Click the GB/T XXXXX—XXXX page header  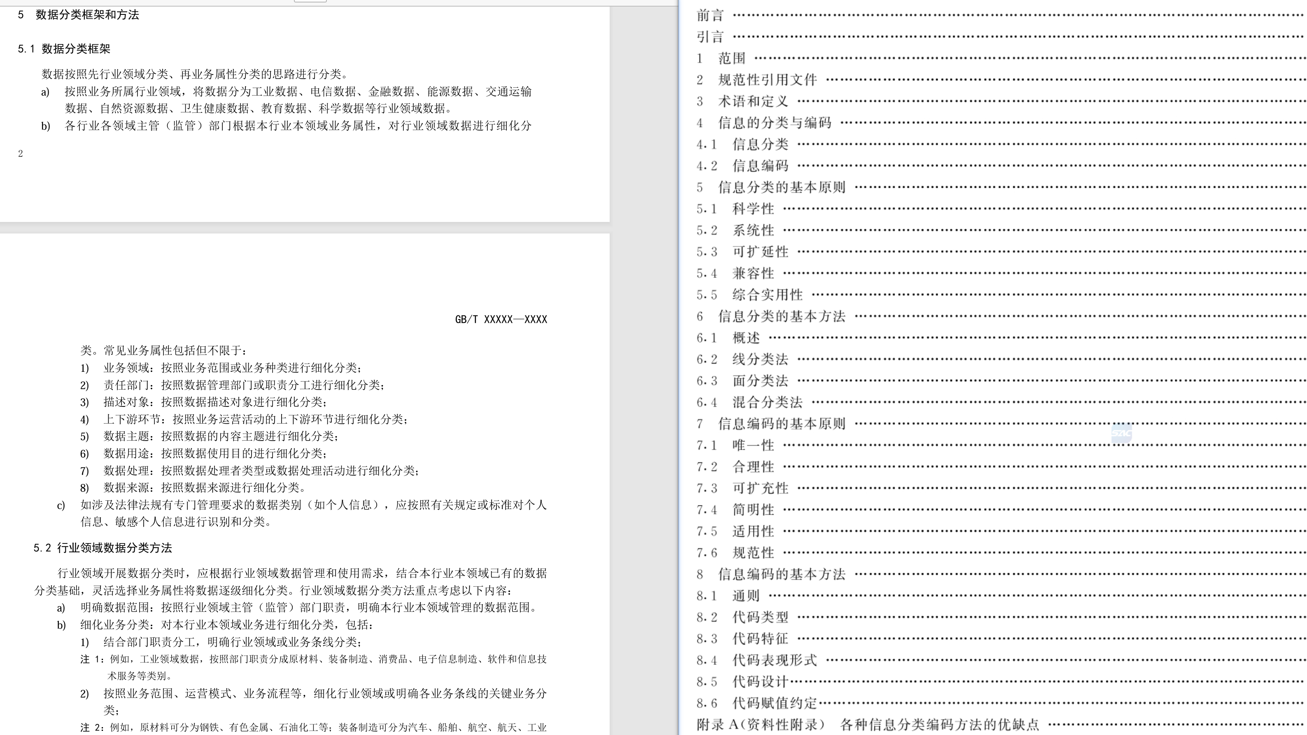(501, 319)
